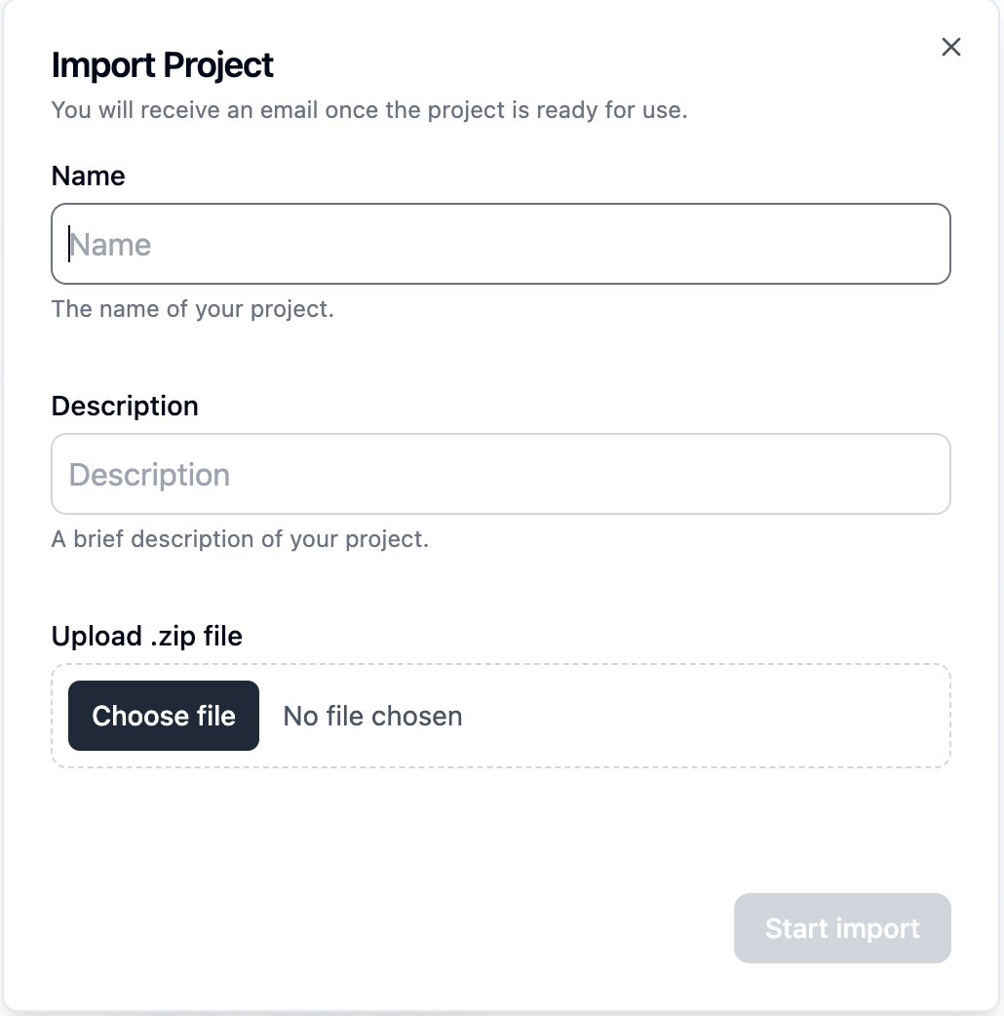Click the No file chosen text

pyautogui.click(x=371, y=715)
